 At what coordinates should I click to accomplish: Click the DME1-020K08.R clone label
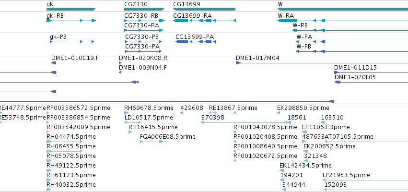pos(143,58)
